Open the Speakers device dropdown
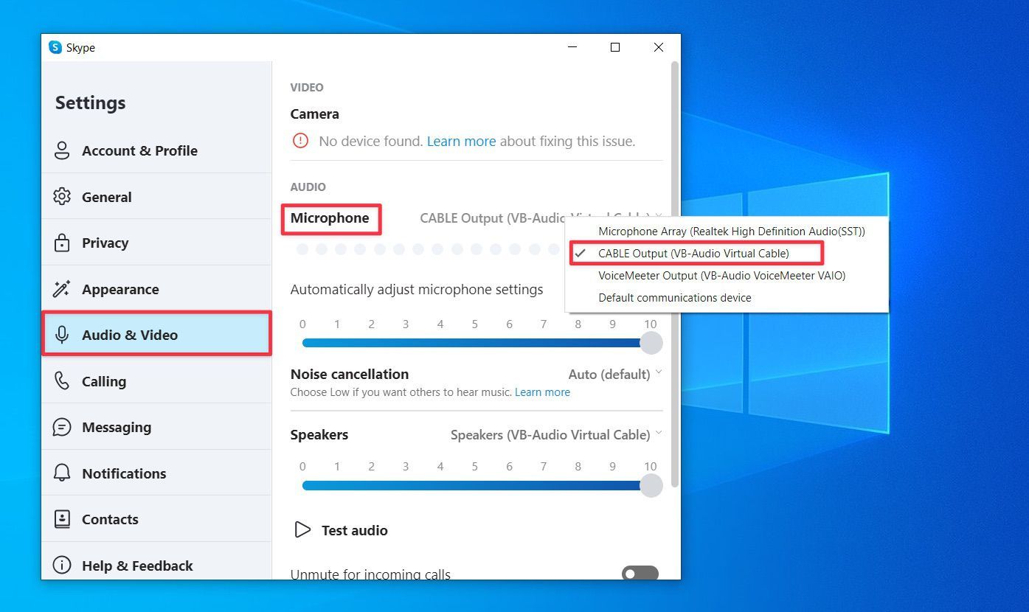Viewport: 1029px width, 612px height. tap(555, 434)
